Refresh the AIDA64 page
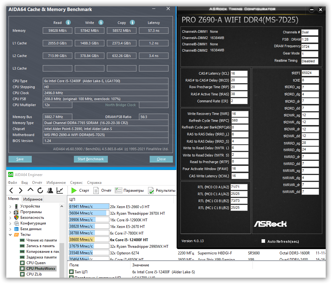 coord(40,190)
